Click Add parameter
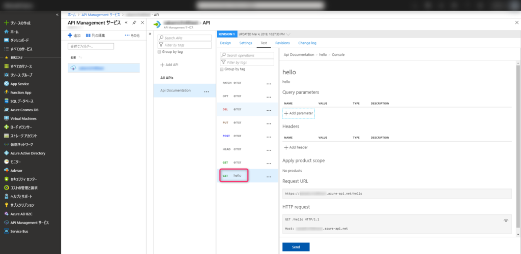Image resolution: width=521 pixels, height=254 pixels. (x=299, y=113)
